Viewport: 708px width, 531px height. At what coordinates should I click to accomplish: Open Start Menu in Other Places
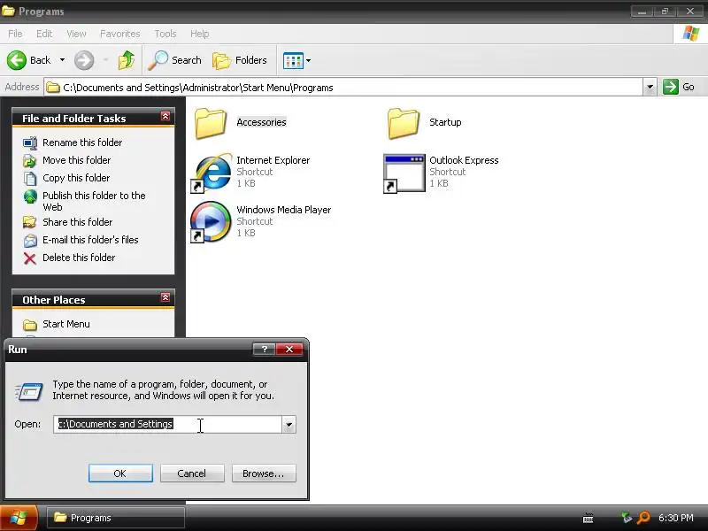point(65,324)
